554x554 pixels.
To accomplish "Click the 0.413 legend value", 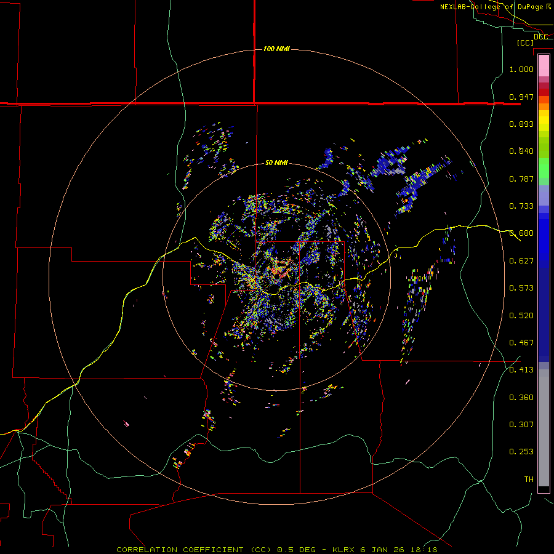I will [521, 370].
